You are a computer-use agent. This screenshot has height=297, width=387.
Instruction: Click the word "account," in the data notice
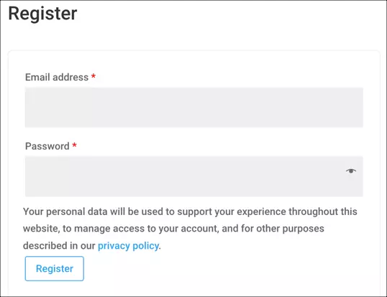(200, 229)
